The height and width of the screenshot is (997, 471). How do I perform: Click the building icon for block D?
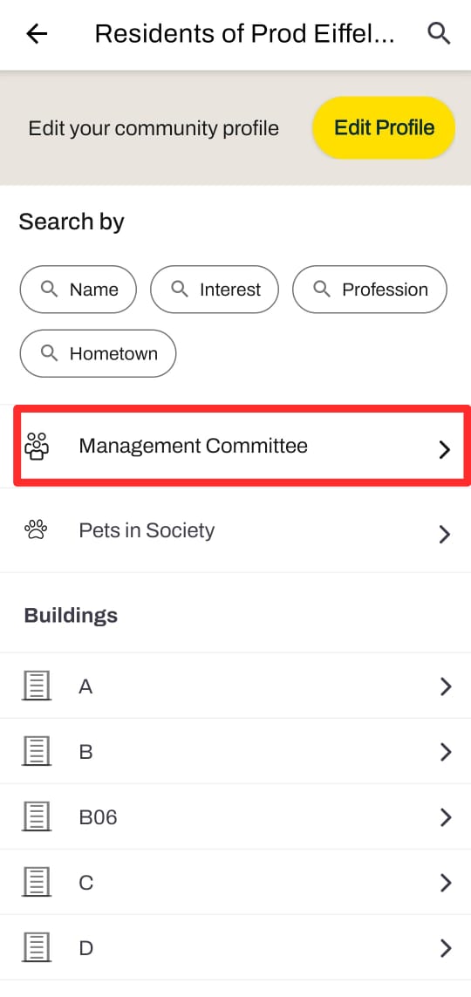pyautogui.click(x=37, y=949)
